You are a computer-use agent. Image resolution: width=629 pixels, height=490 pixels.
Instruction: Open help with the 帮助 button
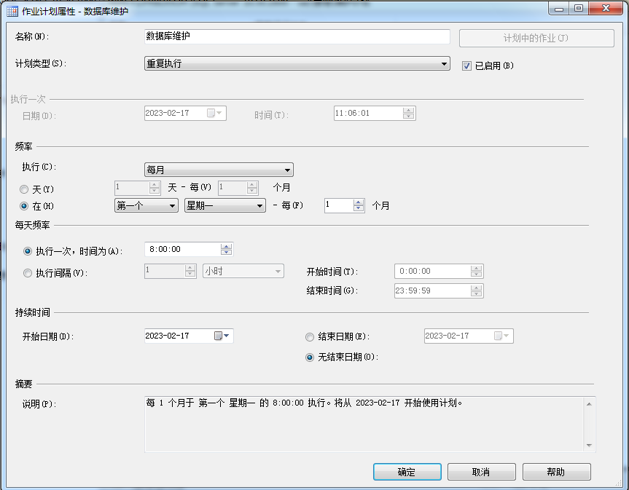[556, 472]
